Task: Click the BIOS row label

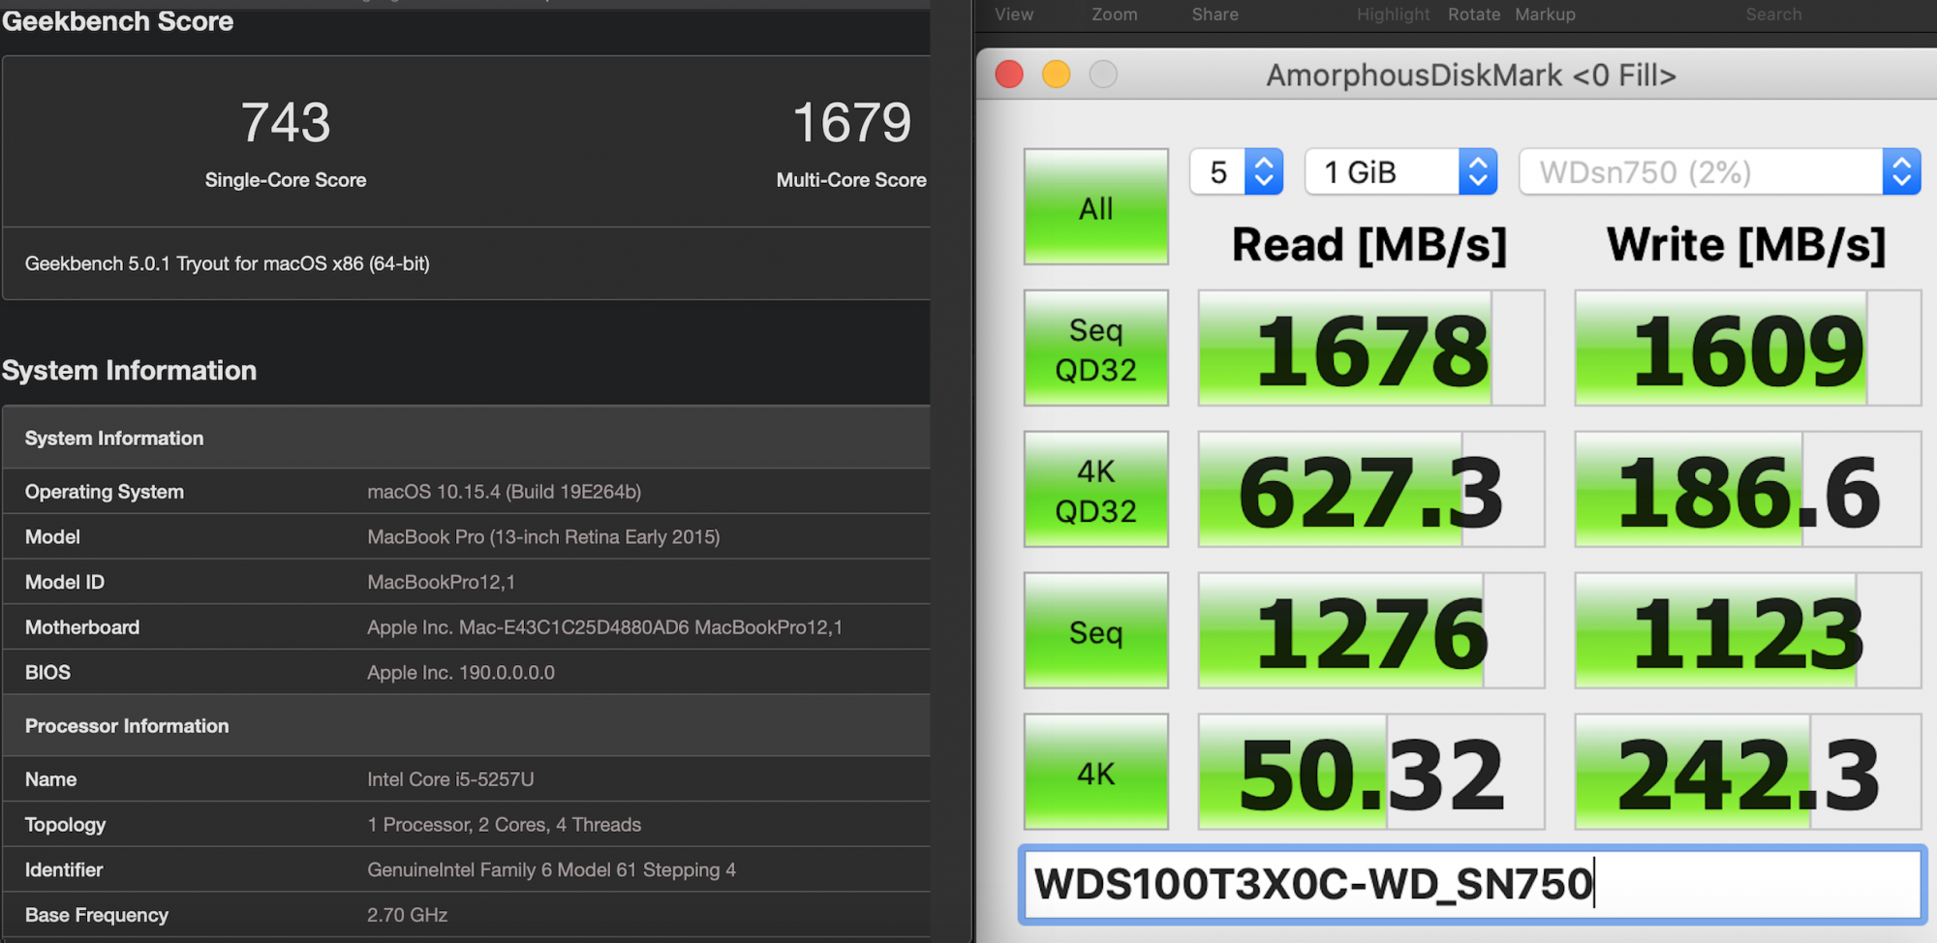Action: [x=47, y=673]
